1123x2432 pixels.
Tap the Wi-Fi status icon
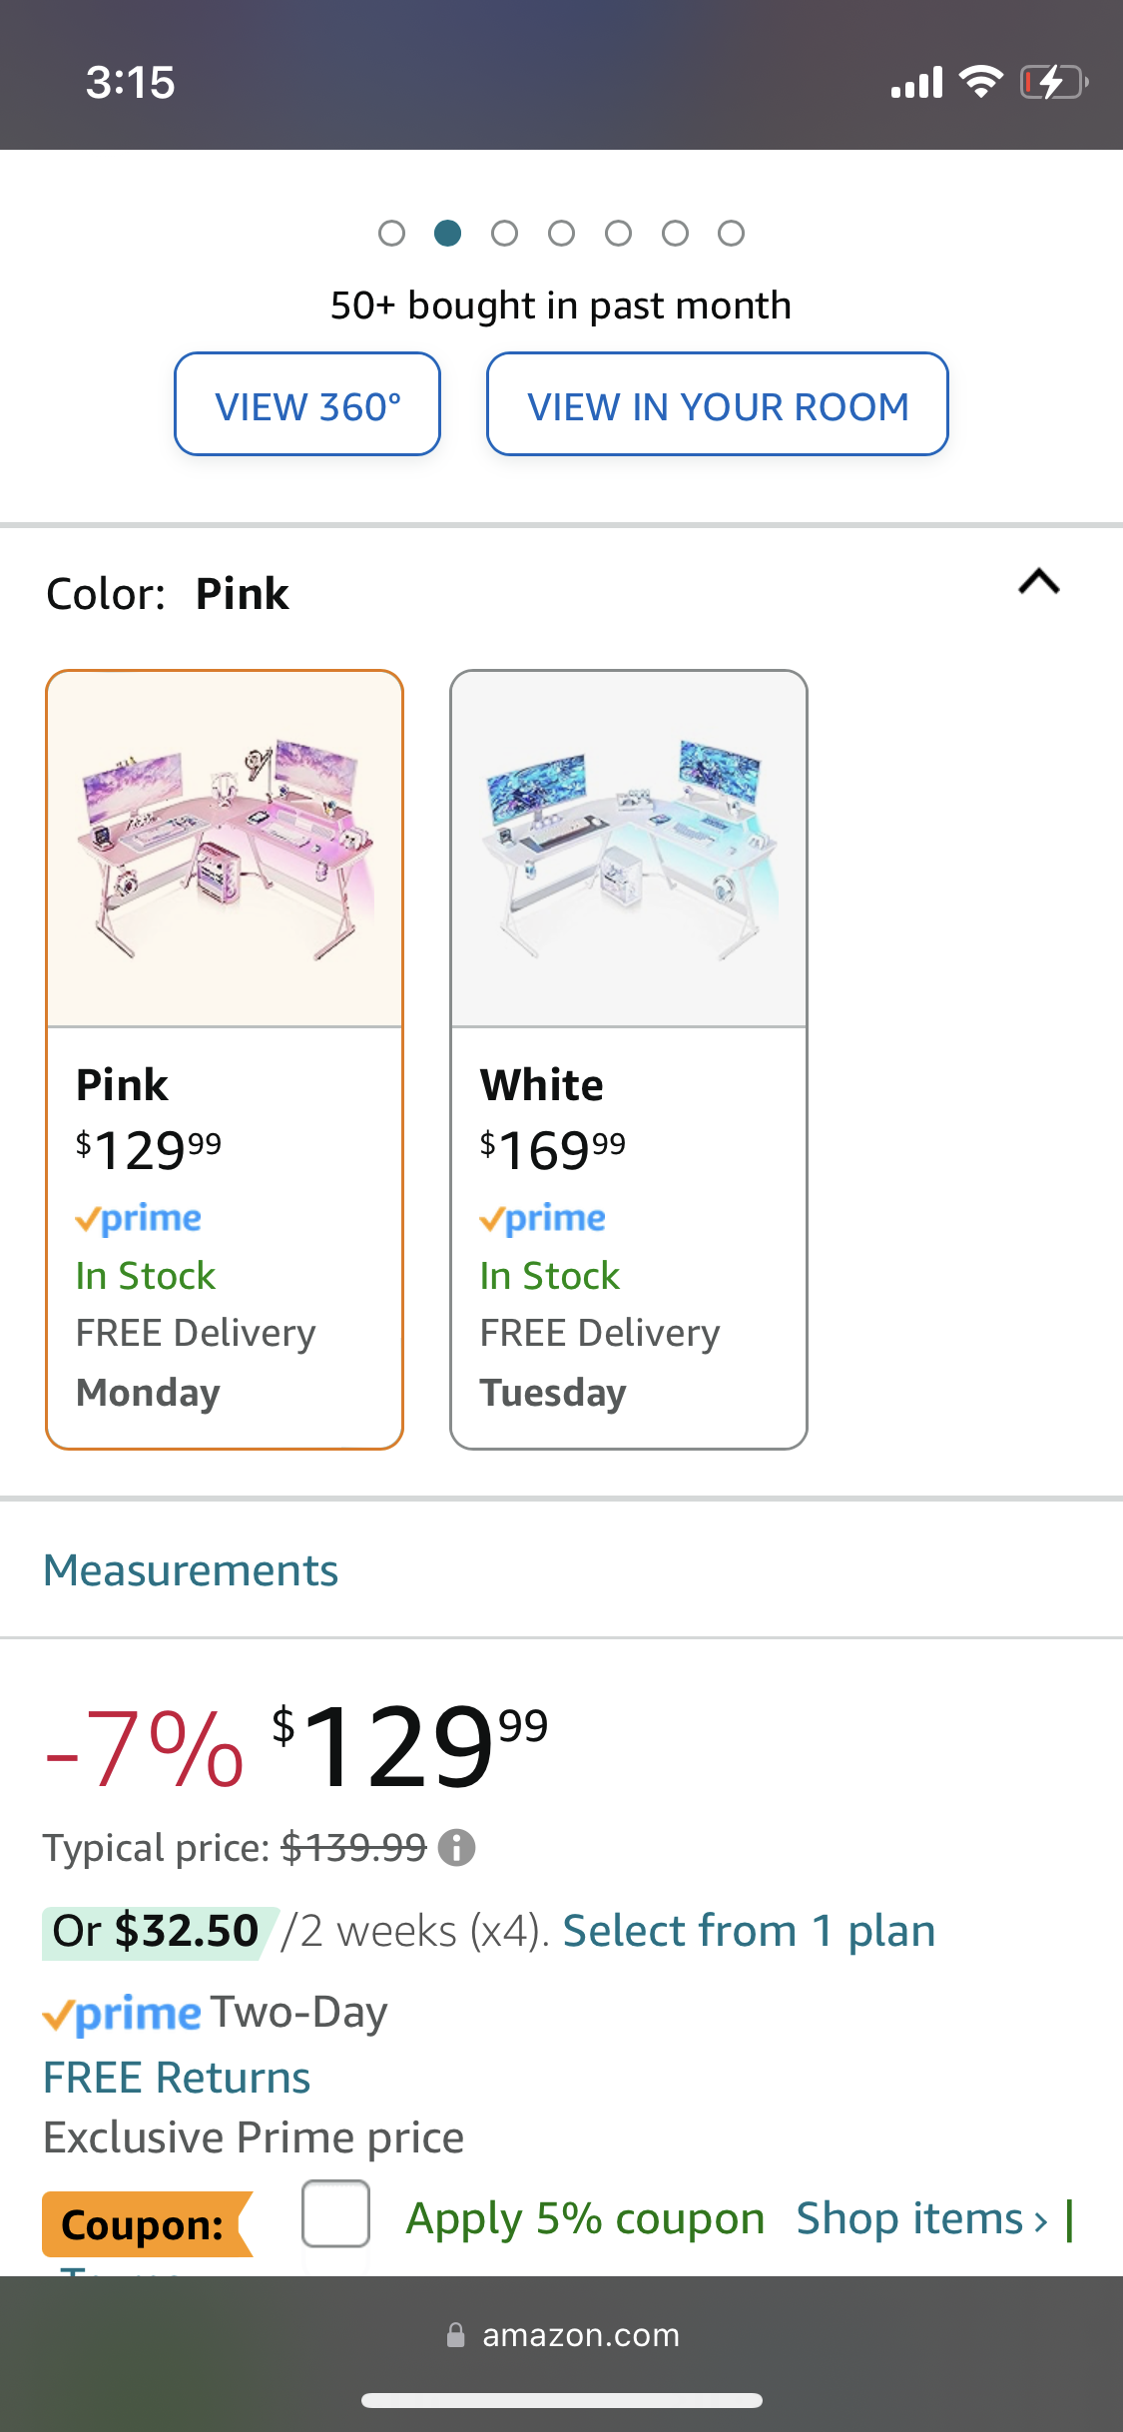click(980, 82)
